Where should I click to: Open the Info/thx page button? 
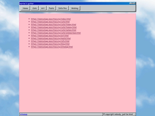(x=63, y=8)
